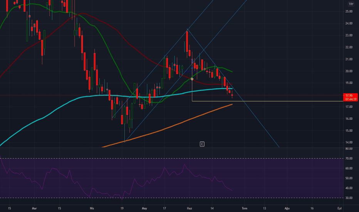The image size is (359, 212).
Task: Click the Eyl date label on time axis
Action: coord(339,208)
